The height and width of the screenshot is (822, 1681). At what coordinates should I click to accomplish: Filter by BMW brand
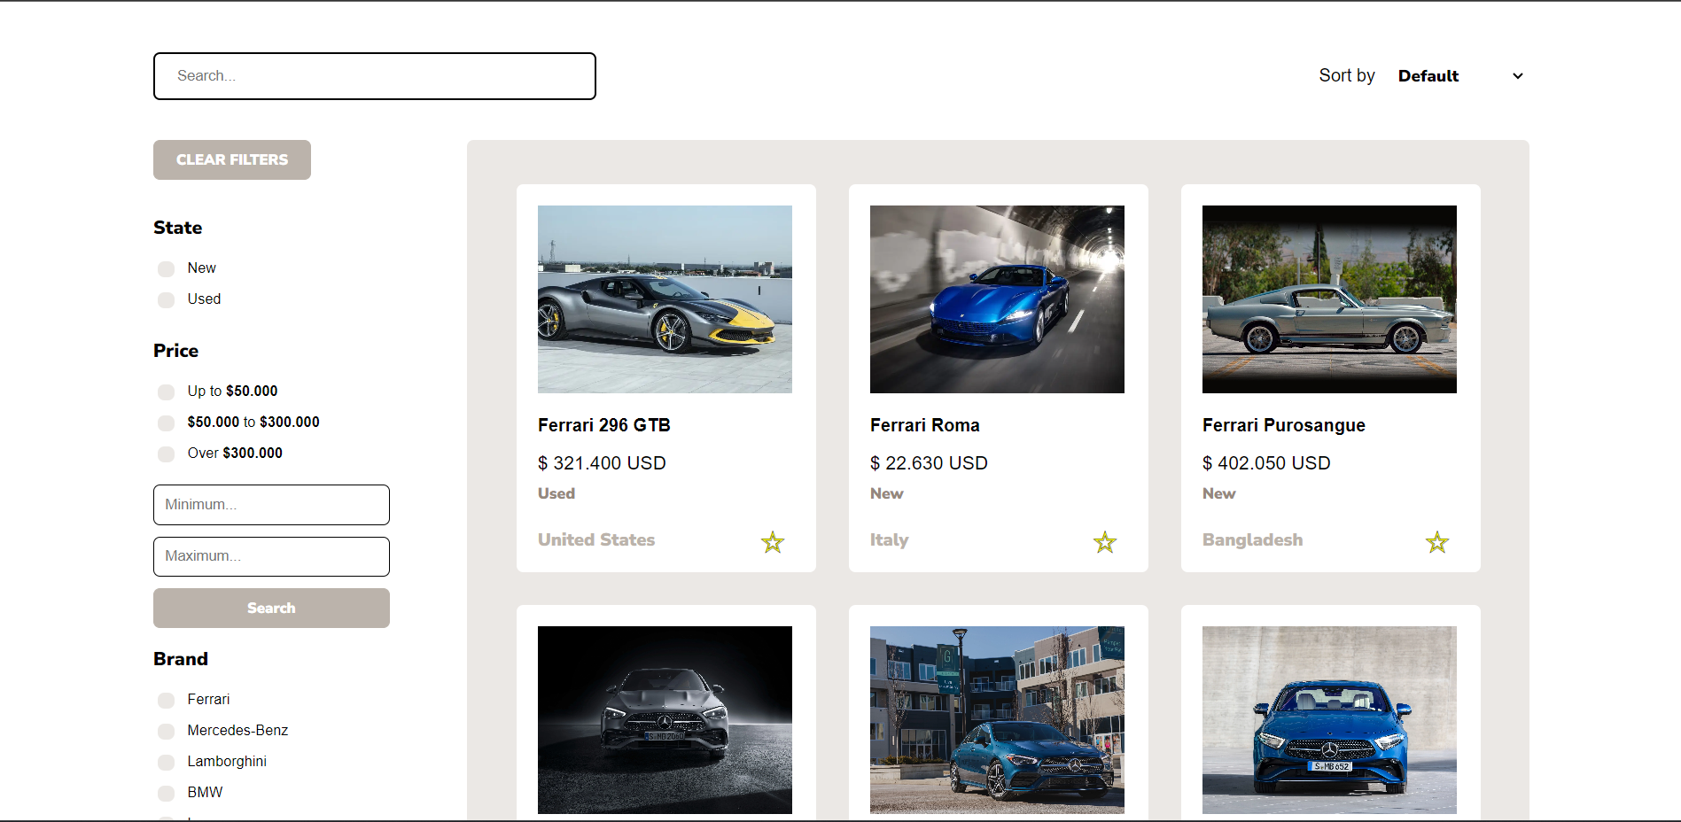point(166,793)
